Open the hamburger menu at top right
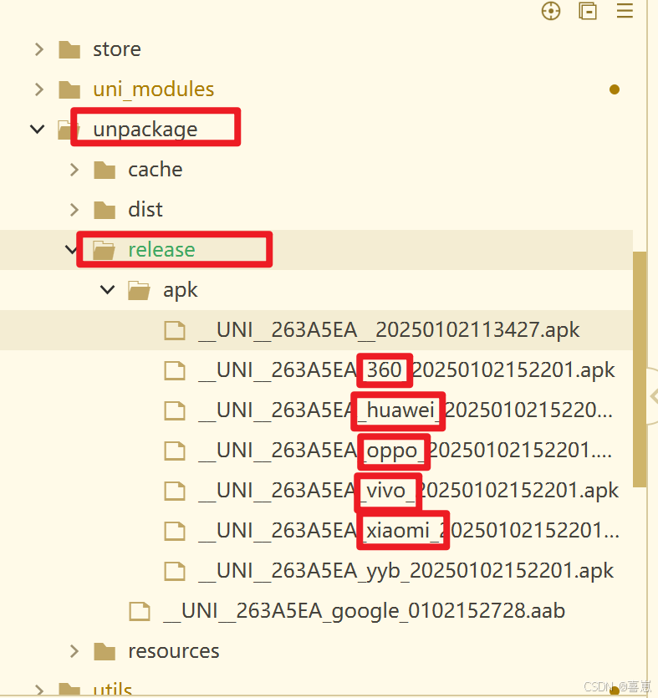658x698 pixels. click(625, 12)
